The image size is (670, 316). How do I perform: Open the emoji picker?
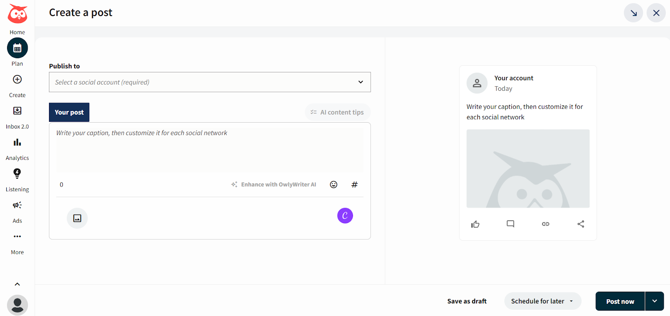(x=334, y=185)
